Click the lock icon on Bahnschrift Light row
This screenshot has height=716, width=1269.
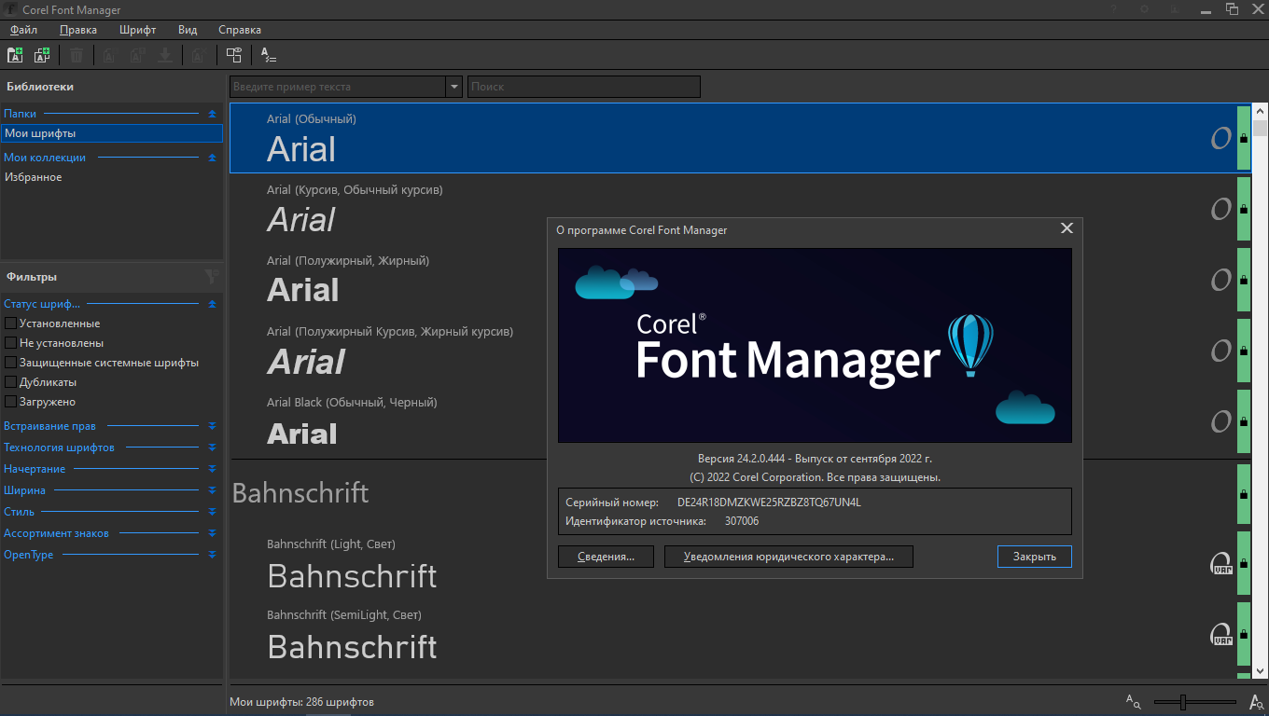1244,564
